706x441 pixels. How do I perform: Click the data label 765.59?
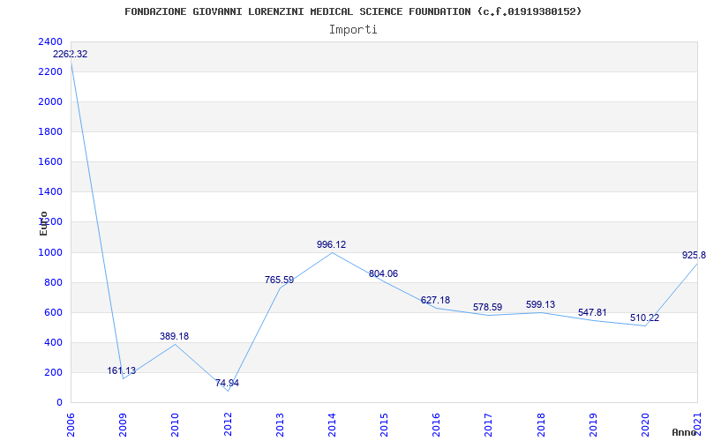tap(279, 280)
